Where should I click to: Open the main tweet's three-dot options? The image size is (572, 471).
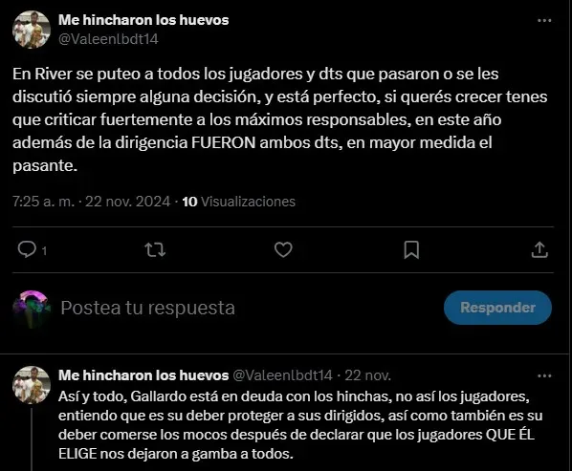pos(544,20)
